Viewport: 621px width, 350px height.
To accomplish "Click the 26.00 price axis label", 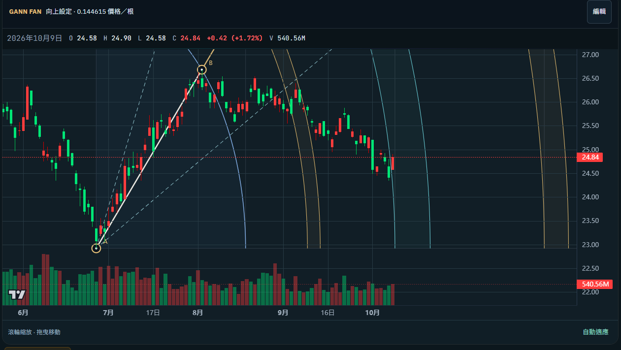I will tap(590, 102).
